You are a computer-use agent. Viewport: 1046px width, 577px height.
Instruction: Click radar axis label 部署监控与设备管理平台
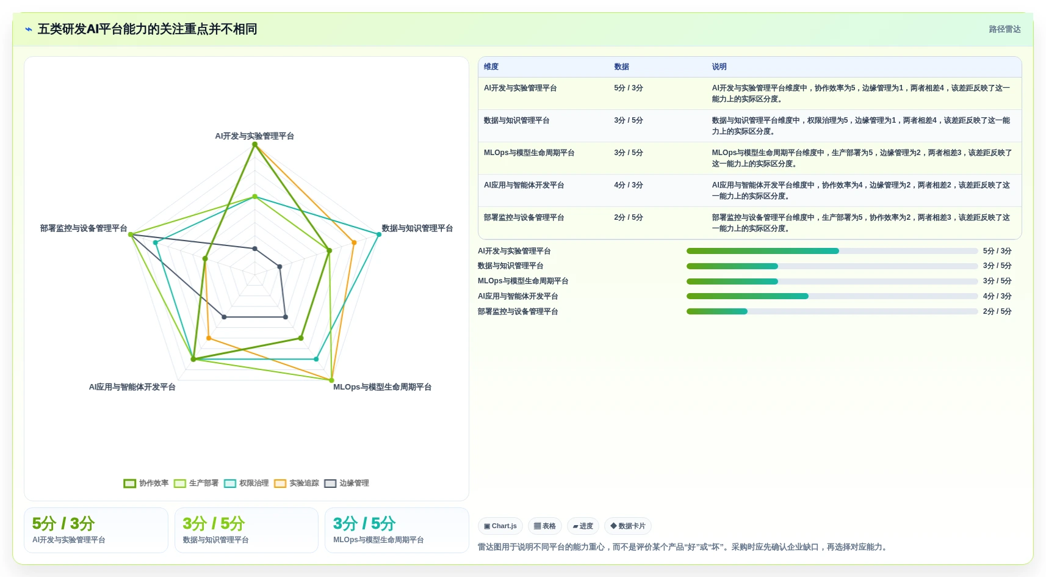point(84,228)
